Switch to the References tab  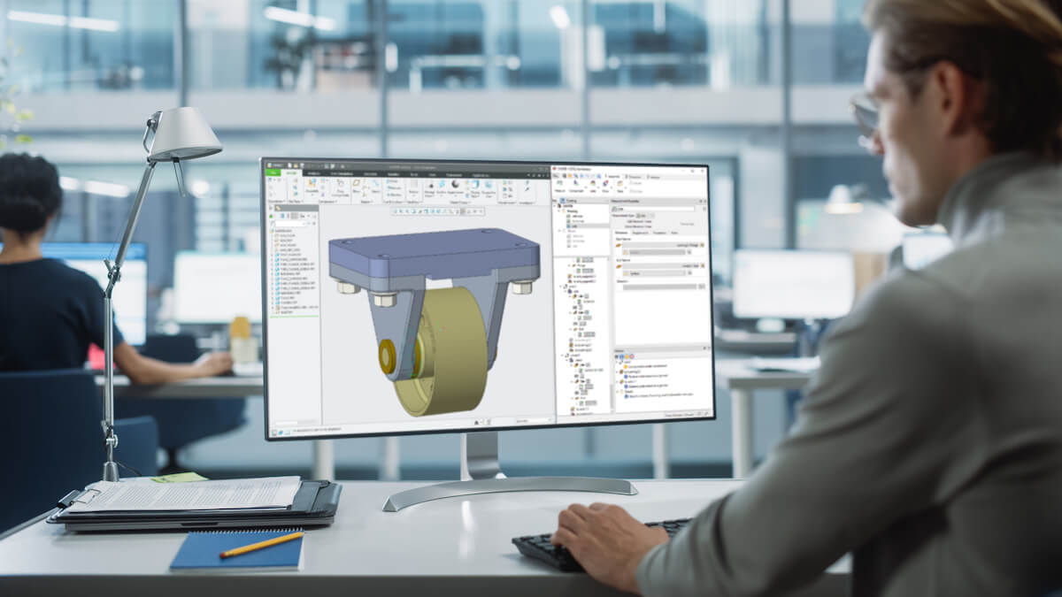(621, 233)
